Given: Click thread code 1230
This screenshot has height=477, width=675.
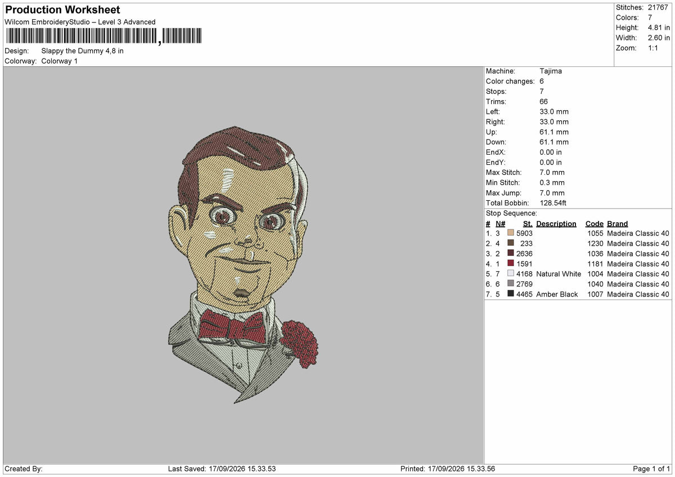Looking at the screenshot, I should [595, 243].
